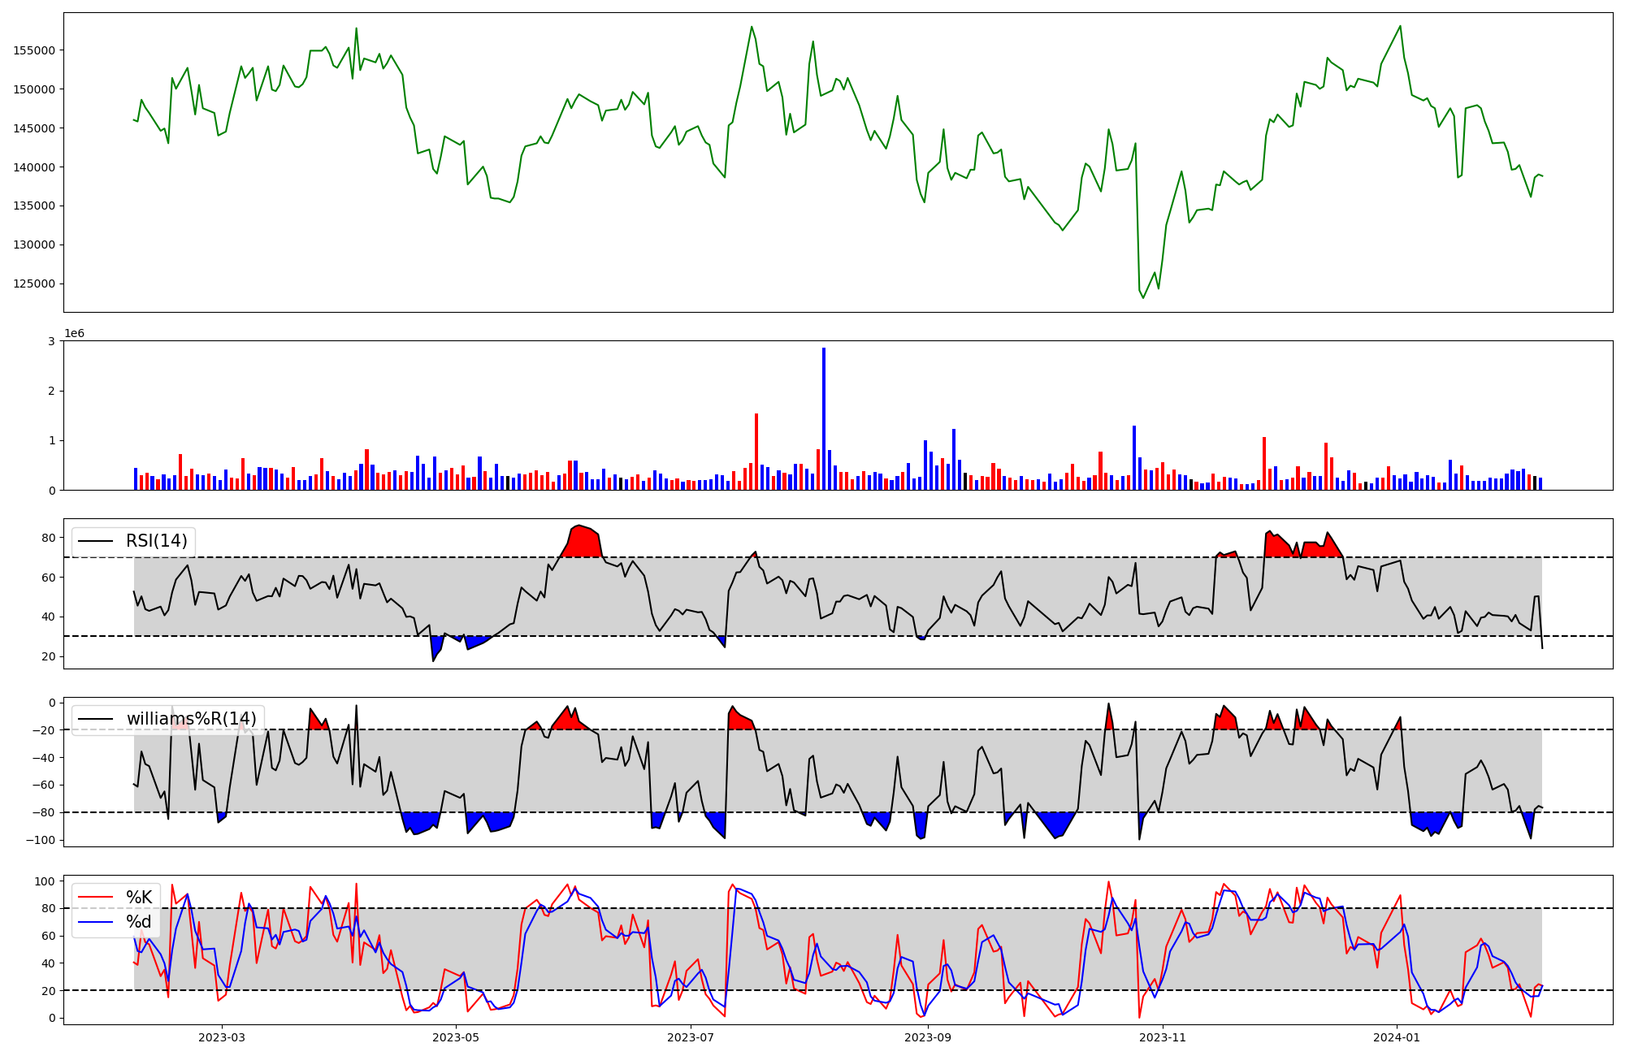Click the 60 tick on RSI axis
Screen dimensions: 1625x1056
(49, 578)
